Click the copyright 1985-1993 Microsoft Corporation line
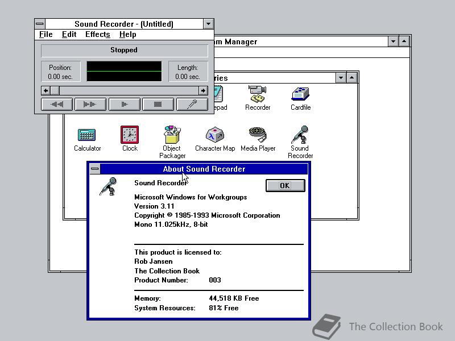This screenshot has height=341, width=455. click(x=207, y=215)
